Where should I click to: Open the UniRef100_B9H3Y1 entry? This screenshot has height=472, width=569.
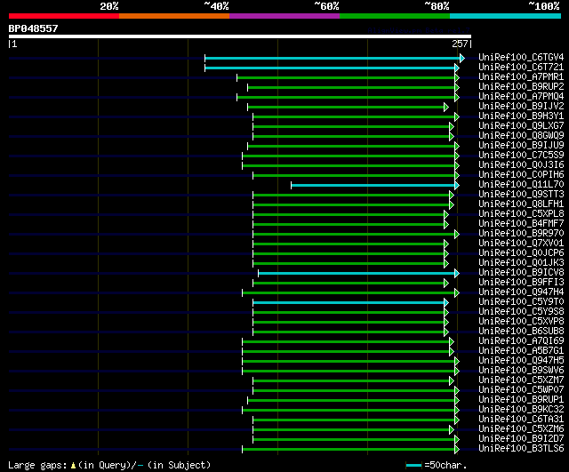521,116
